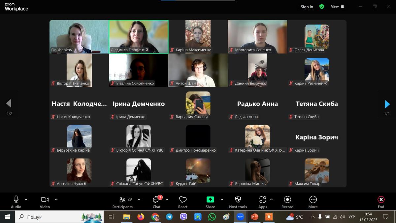Expand Video options arrow

pyautogui.click(x=56, y=200)
